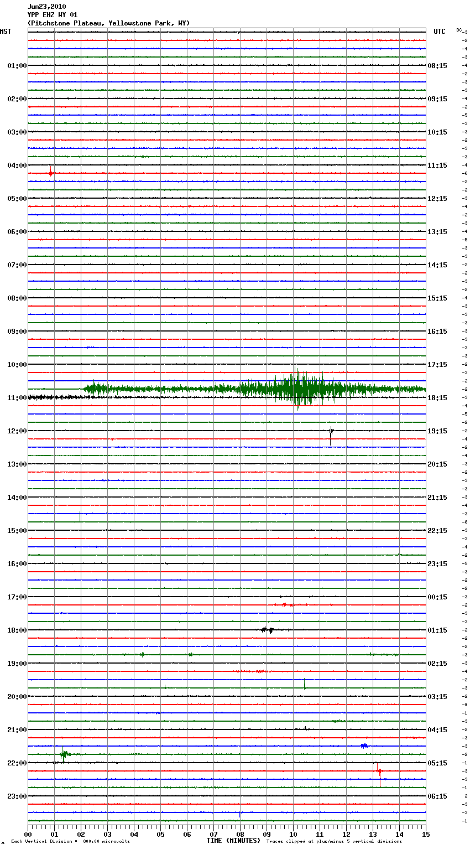Select the '03:00' MST hour label
The image size is (470, 849).
(x=17, y=132)
